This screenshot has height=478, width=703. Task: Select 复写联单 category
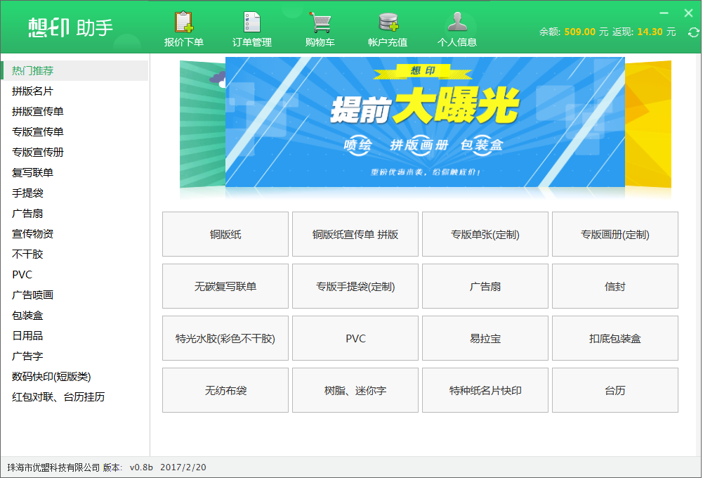[x=75, y=172]
